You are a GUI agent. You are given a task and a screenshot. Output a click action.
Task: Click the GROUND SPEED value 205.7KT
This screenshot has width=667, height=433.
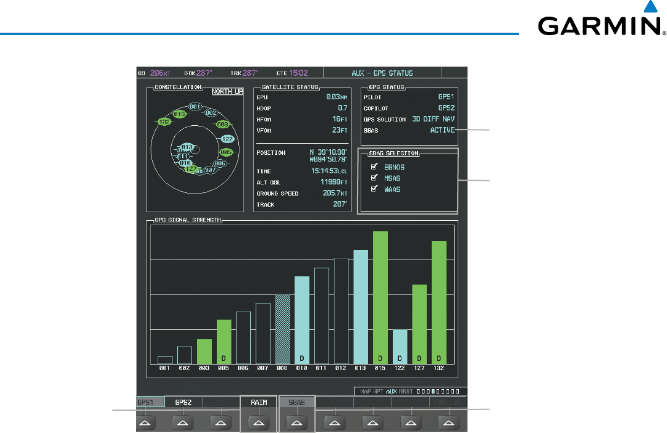point(335,193)
